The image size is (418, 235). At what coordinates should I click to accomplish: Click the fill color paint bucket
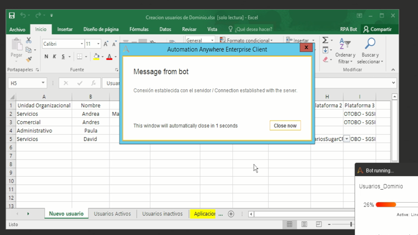click(96, 57)
